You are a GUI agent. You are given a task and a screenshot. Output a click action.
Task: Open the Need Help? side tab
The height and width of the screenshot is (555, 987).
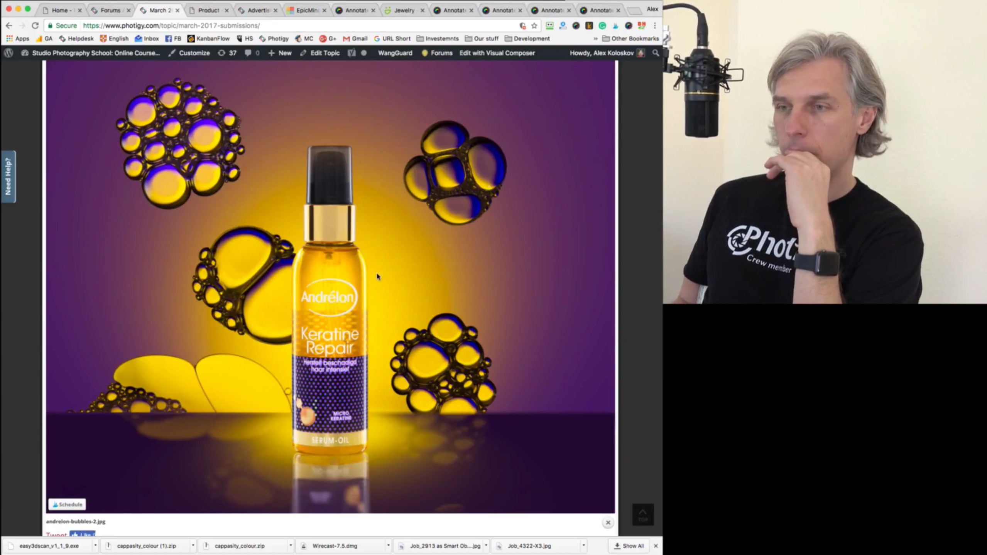tap(8, 176)
